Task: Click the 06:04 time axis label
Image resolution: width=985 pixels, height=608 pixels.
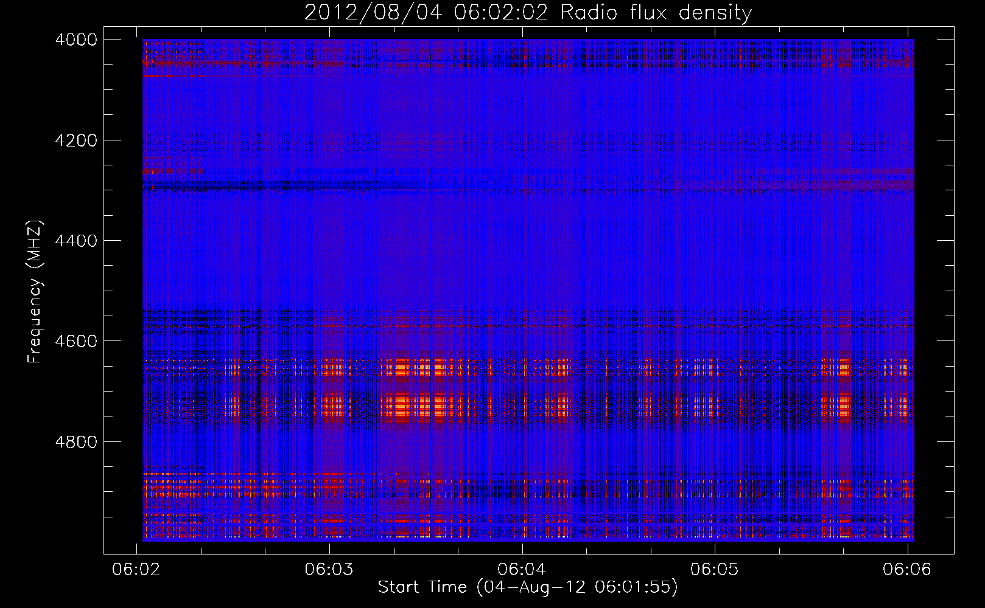Action: (522, 569)
